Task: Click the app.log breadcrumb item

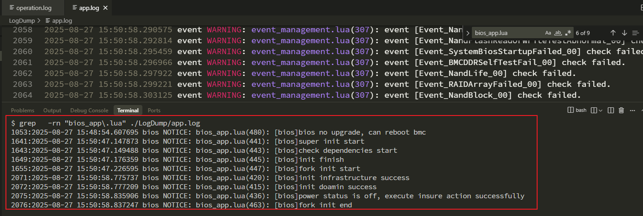Action: tap(62, 20)
